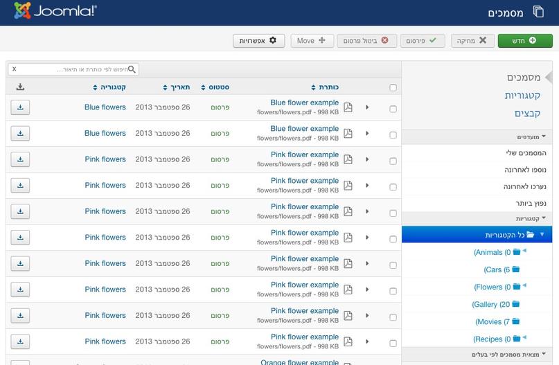Sort the table by סטטוס column
Viewport: 559px width, 365px height.
coord(215,87)
